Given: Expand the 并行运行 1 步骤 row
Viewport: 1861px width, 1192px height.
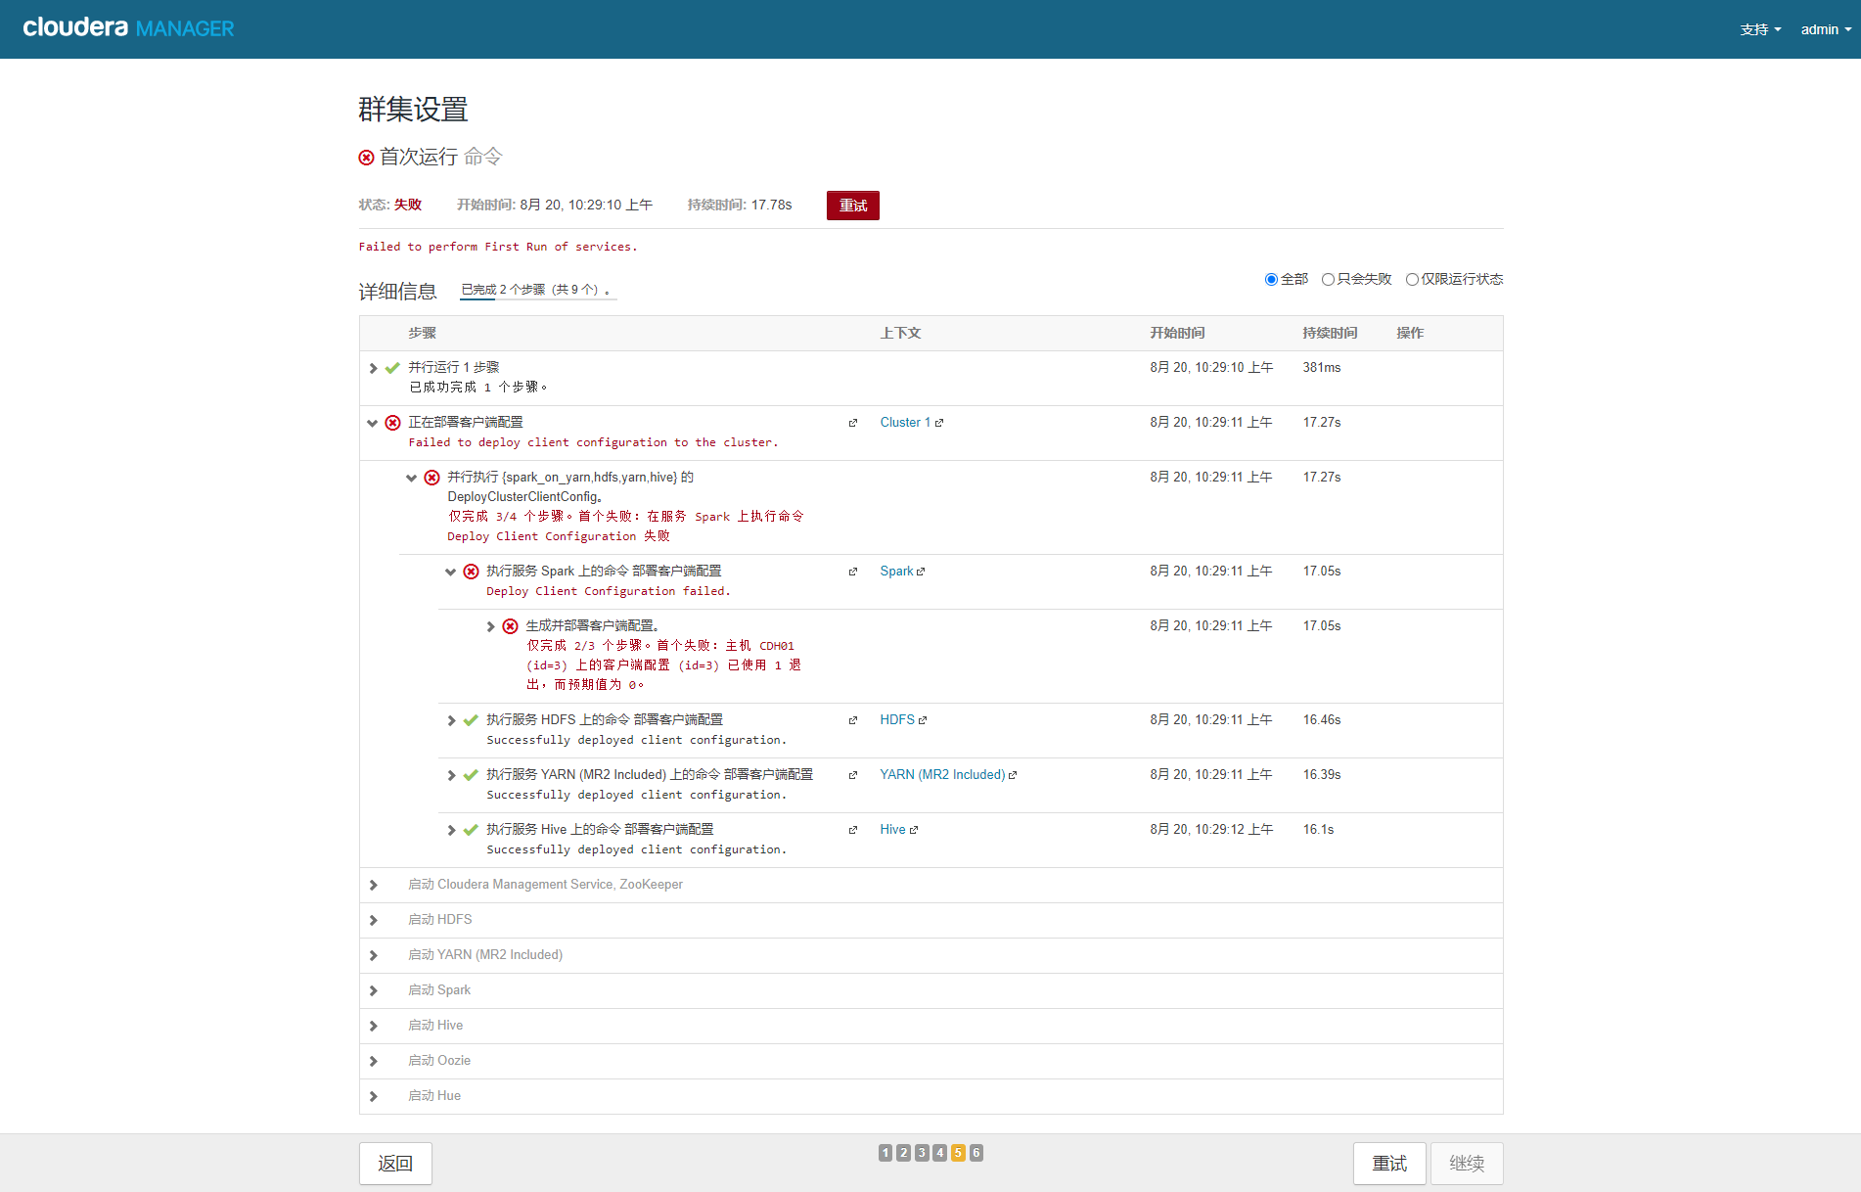Looking at the screenshot, I should (x=373, y=368).
